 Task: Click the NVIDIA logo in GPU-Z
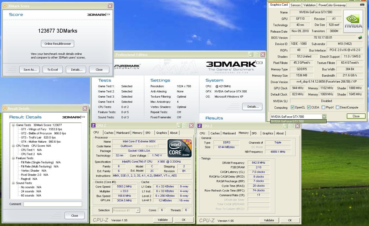pos(353,21)
